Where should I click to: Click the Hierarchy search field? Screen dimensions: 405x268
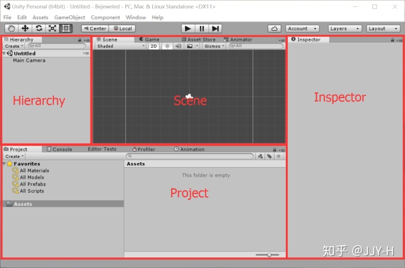coord(57,46)
